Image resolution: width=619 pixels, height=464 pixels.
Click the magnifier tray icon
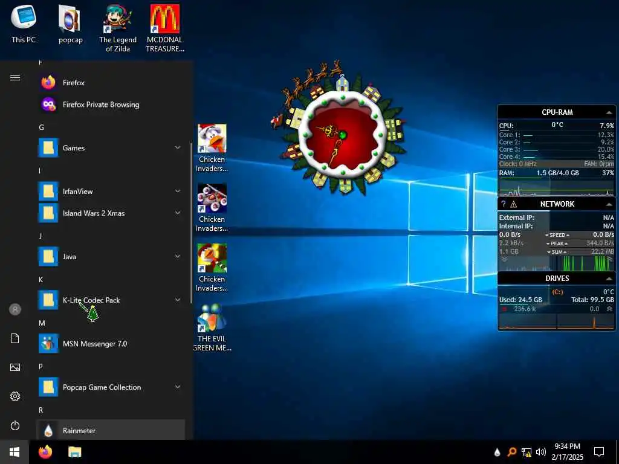coord(511,452)
